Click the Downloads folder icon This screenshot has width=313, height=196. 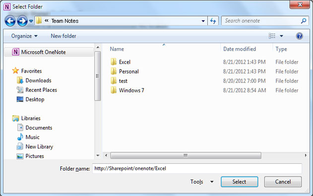[x=20, y=80]
